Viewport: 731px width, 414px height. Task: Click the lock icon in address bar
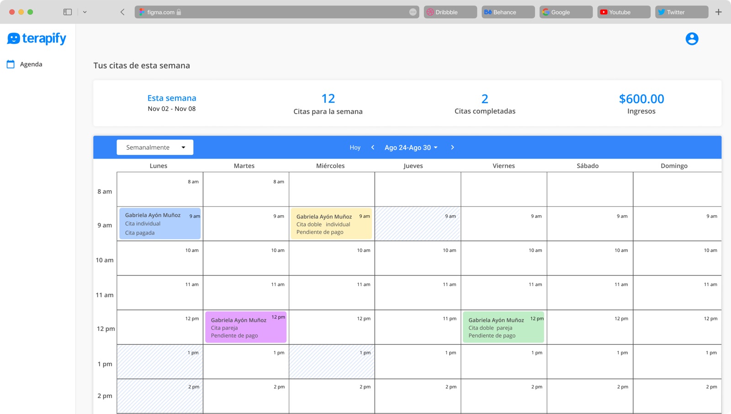[179, 12]
